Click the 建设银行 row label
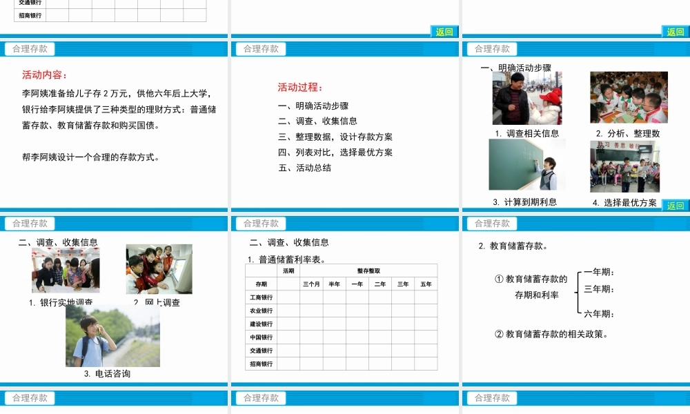 click(x=261, y=324)
